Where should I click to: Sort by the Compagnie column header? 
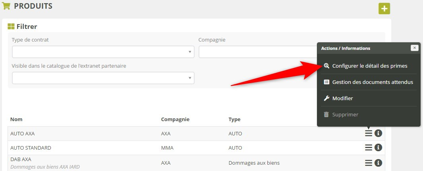[x=175, y=119]
